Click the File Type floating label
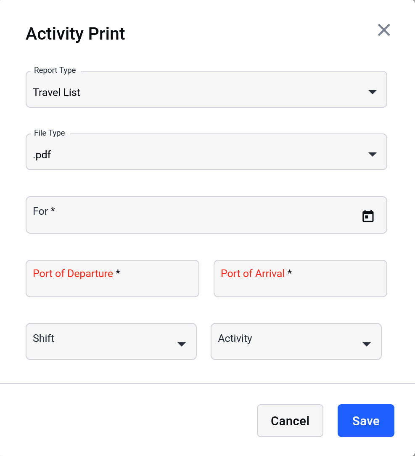Image resolution: width=415 pixels, height=456 pixels. [49, 133]
